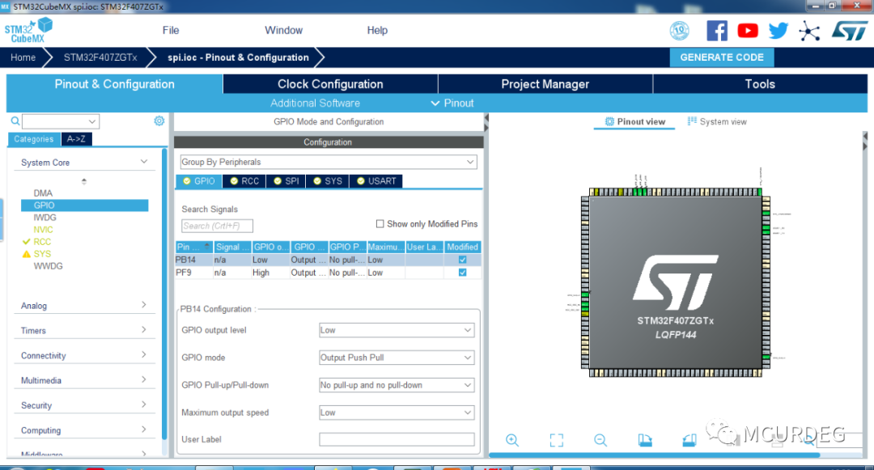This screenshot has width=874, height=470.
Task: Click the search settings gear icon
Action: pos(159,120)
